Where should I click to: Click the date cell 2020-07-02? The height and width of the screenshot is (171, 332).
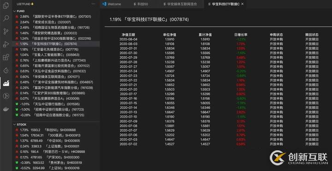[x=128, y=144]
